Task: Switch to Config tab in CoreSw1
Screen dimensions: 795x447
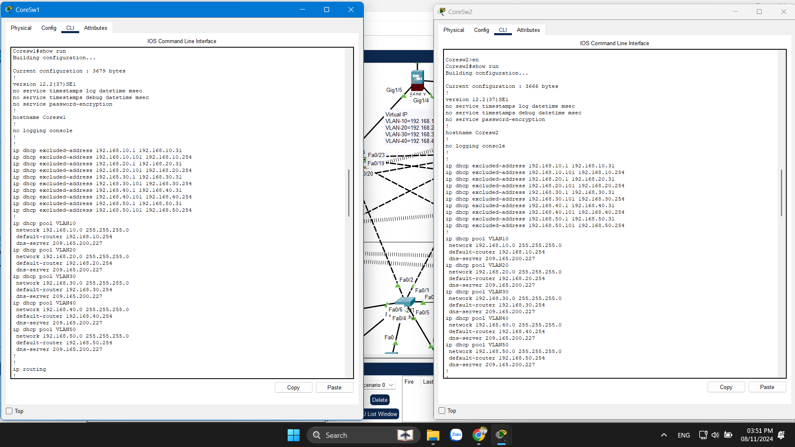Action: [49, 28]
